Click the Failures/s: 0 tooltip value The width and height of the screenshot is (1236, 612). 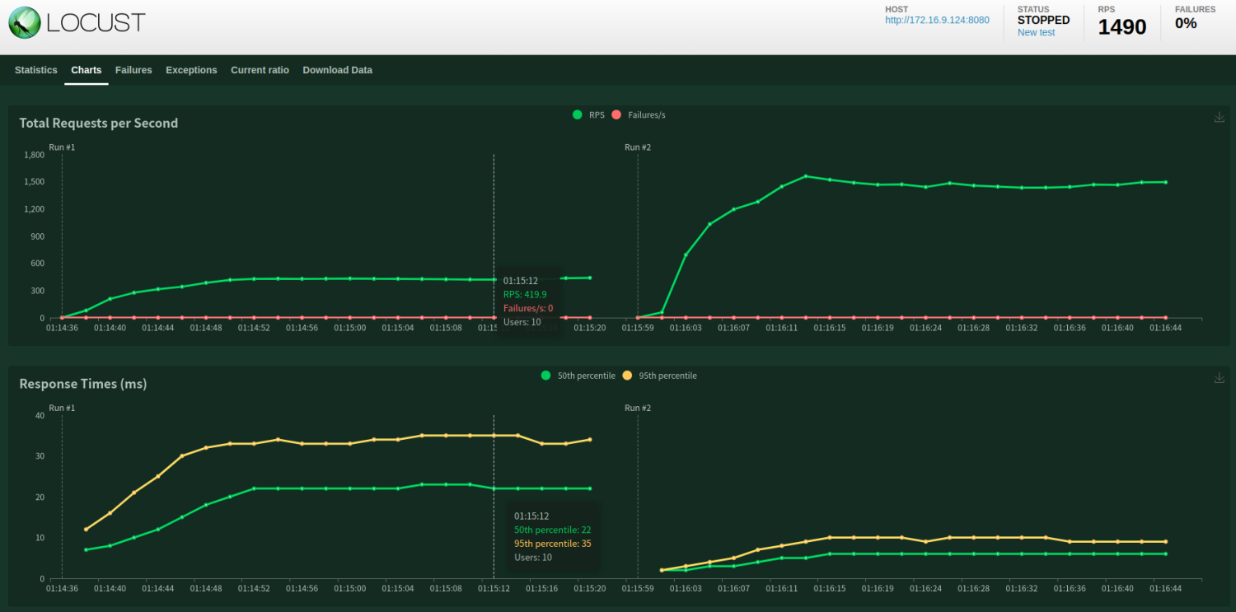tap(528, 308)
